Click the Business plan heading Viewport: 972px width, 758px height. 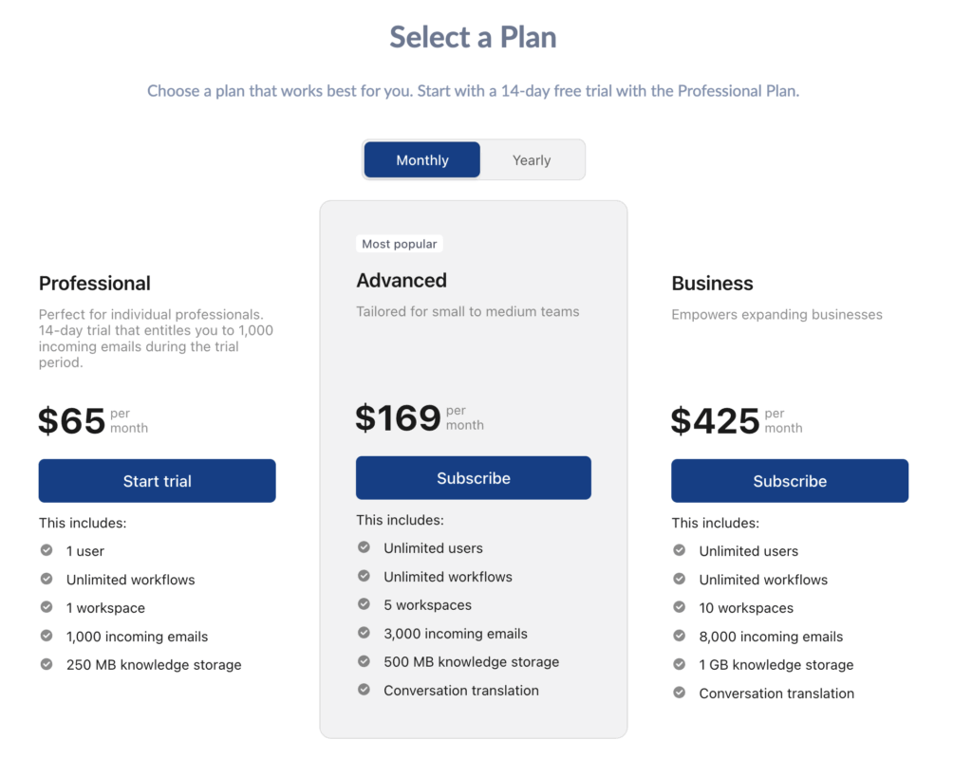[x=712, y=284]
